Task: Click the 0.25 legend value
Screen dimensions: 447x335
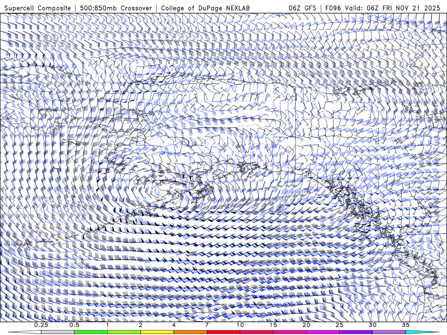Action: 41,325
